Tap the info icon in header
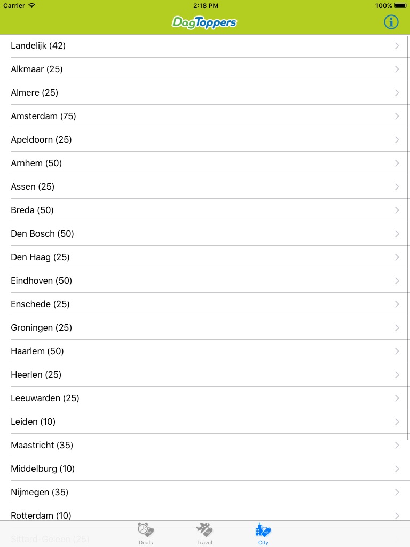The width and height of the screenshot is (410, 547). 391,22
